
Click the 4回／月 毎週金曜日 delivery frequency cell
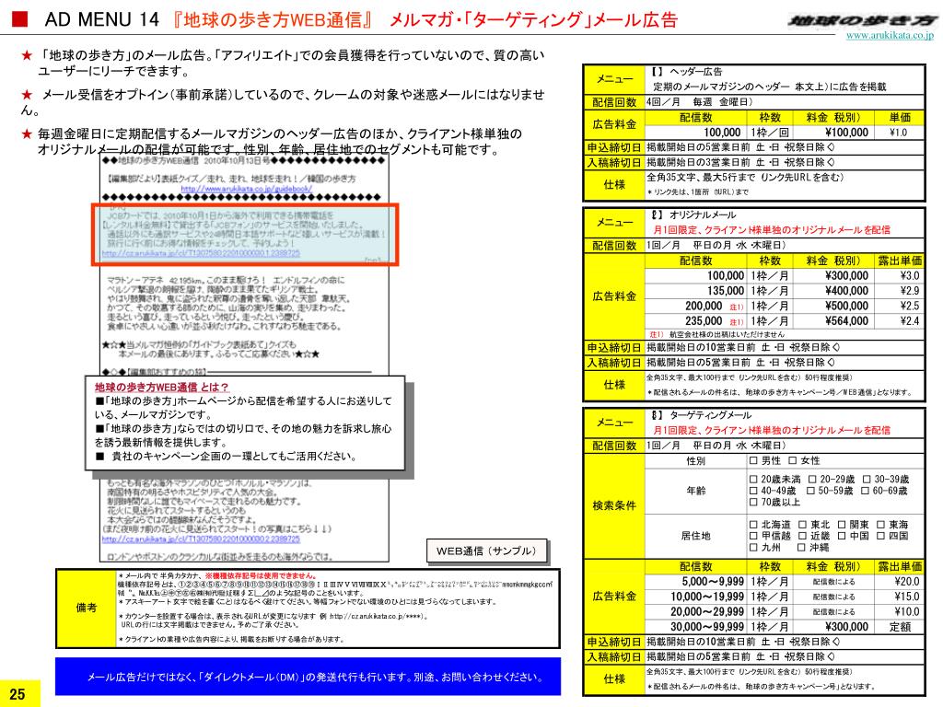[785, 102]
